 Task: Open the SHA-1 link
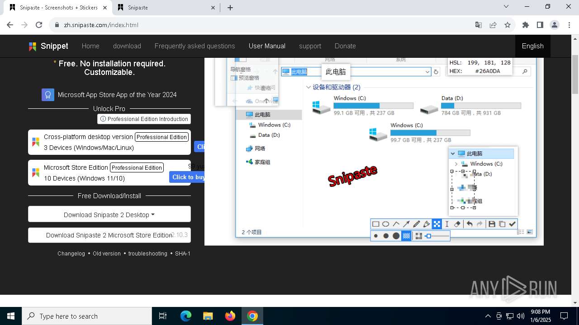[183, 254]
